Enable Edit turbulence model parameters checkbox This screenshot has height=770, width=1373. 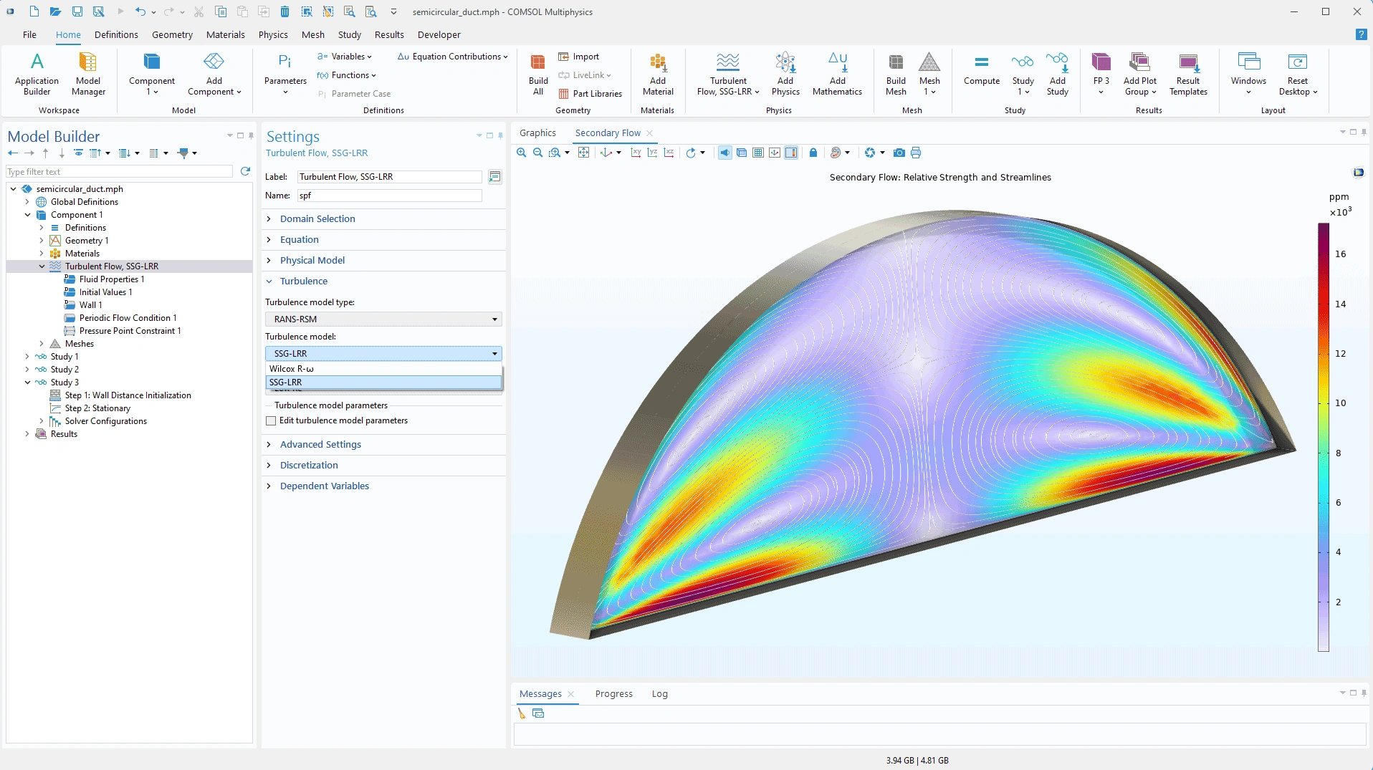coord(271,421)
